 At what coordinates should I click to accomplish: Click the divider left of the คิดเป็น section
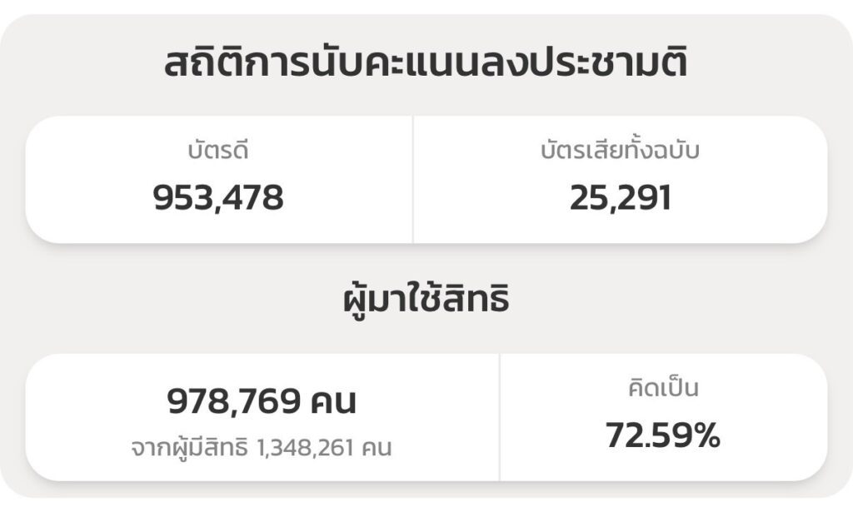tap(500, 417)
